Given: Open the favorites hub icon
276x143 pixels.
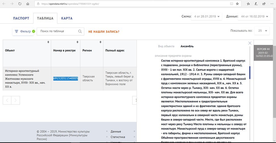Looking at the screenshot, I should [x=248, y=4].
